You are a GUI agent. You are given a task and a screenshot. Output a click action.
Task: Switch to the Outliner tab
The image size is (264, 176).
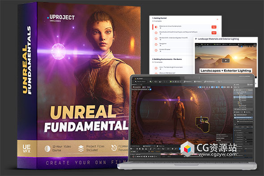pyautogui.click(x=251, y=84)
